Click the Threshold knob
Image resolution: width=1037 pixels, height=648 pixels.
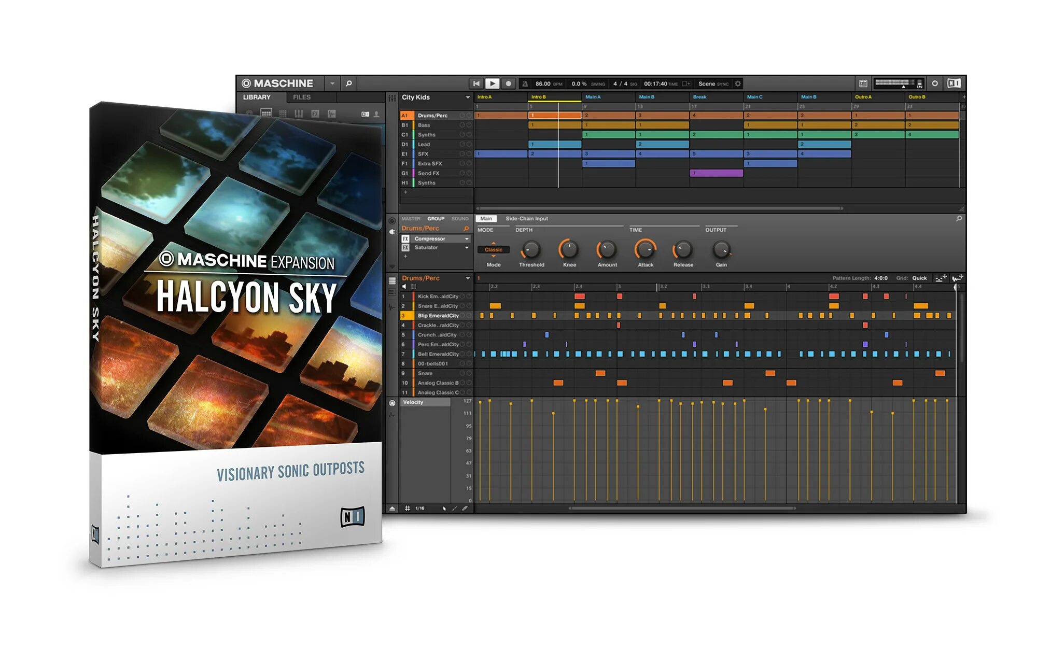click(531, 250)
